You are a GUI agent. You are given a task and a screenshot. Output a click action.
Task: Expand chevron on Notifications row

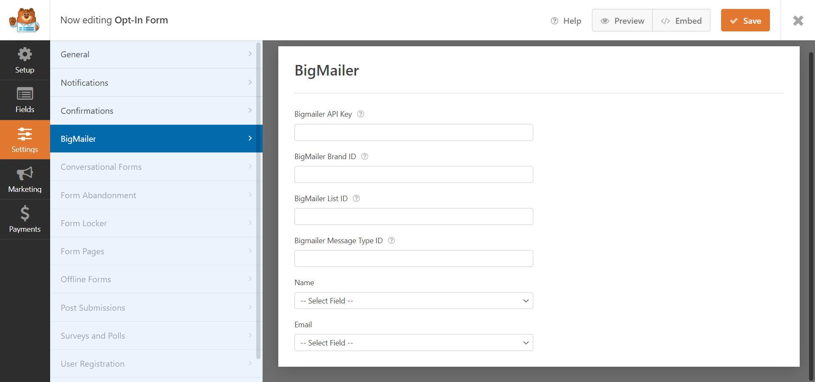pyautogui.click(x=250, y=82)
